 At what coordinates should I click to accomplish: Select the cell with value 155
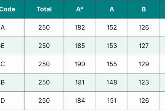click(x=112, y=64)
